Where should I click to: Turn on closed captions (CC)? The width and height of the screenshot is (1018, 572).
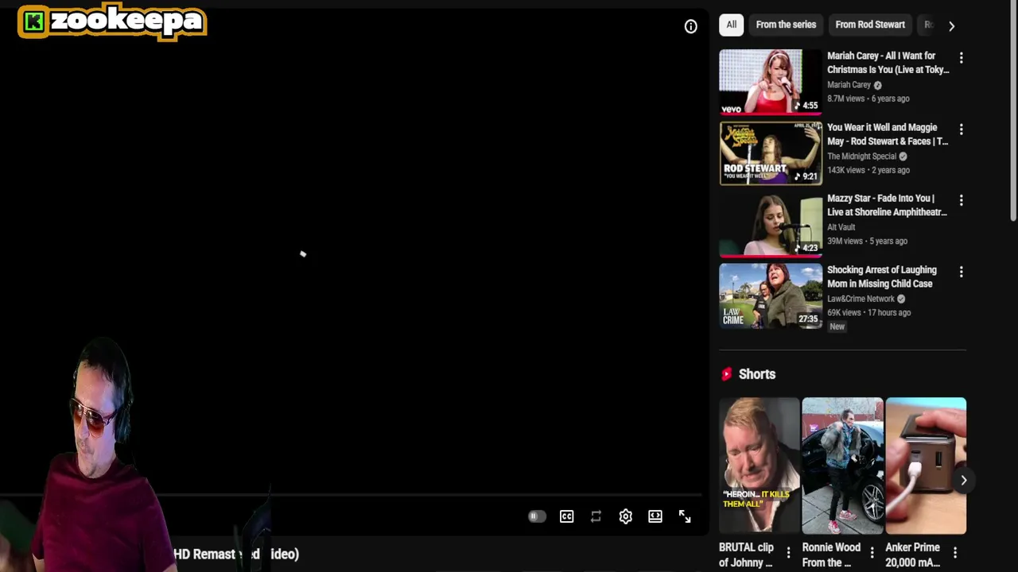[x=566, y=516]
